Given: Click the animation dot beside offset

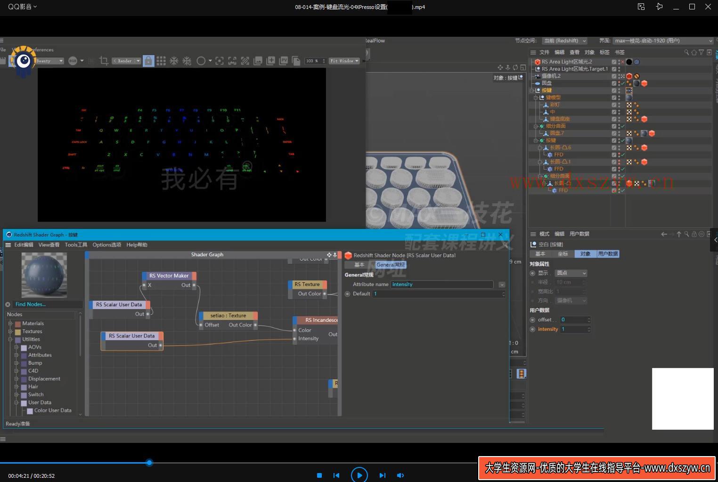Looking at the screenshot, I should pyautogui.click(x=533, y=320).
